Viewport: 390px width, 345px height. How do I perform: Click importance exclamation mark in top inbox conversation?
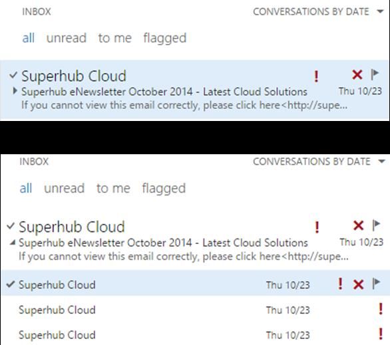pos(316,76)
